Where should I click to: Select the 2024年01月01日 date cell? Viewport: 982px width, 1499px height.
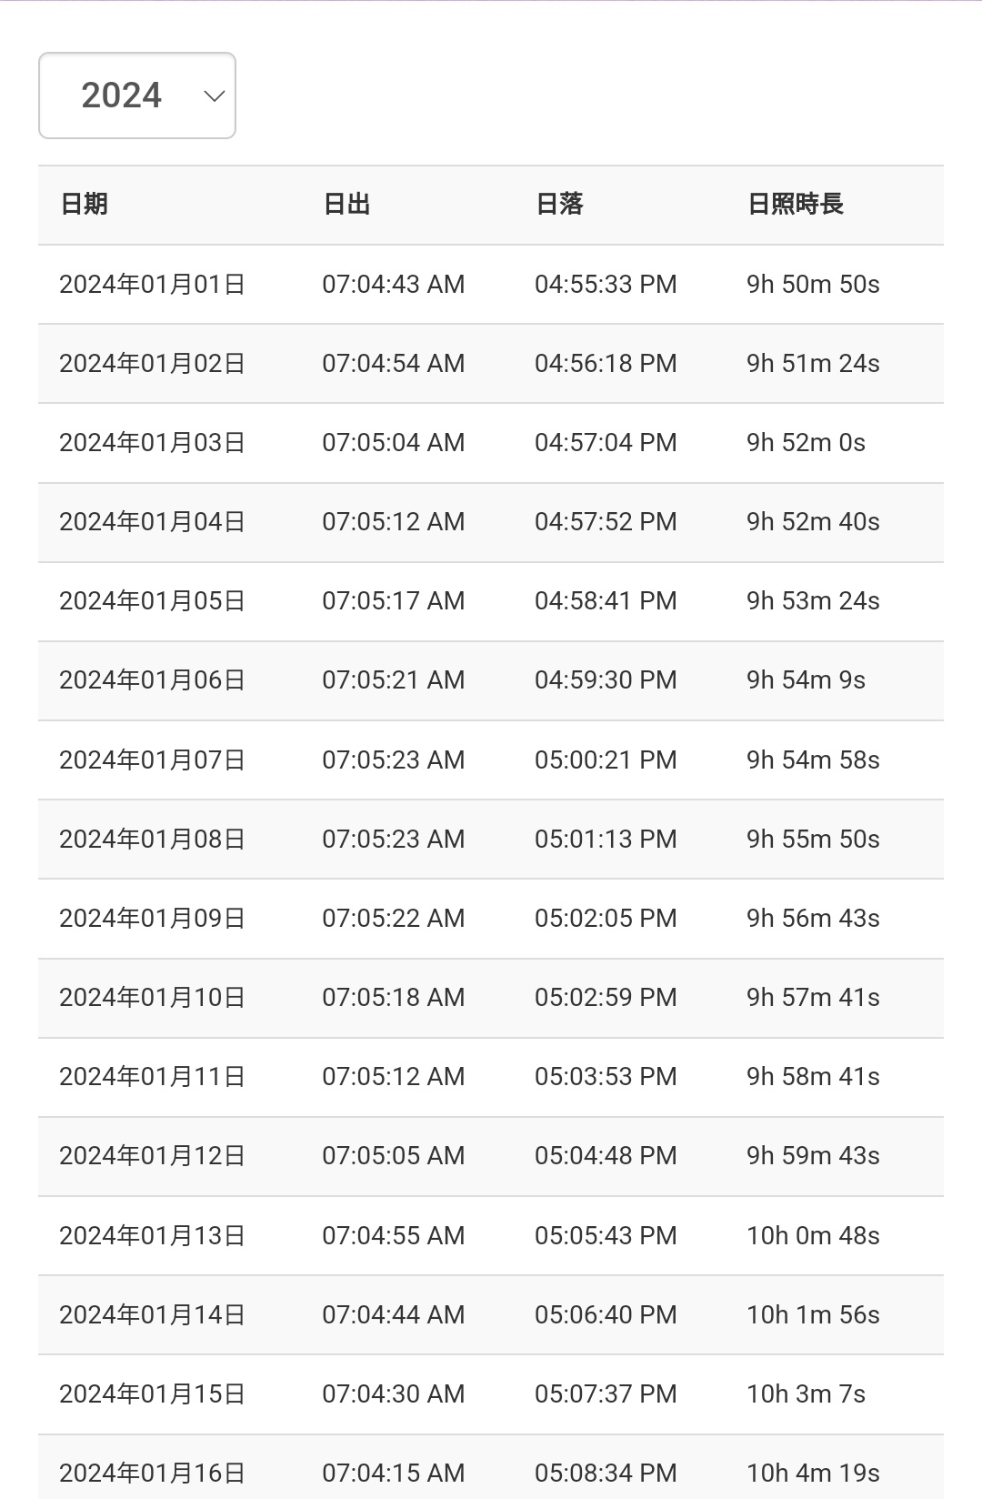tap(153, 285)
